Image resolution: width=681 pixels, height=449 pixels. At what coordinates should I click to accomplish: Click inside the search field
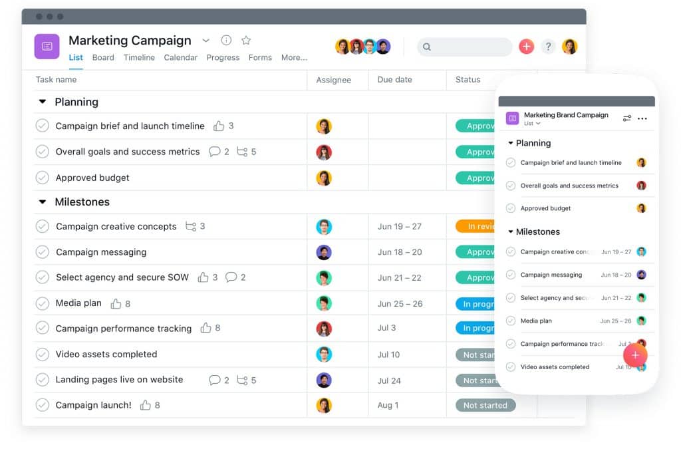466,47
